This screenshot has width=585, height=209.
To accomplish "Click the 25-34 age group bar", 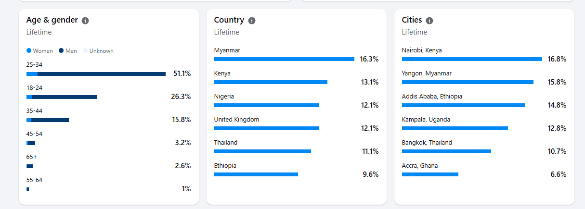I will 96,74.
